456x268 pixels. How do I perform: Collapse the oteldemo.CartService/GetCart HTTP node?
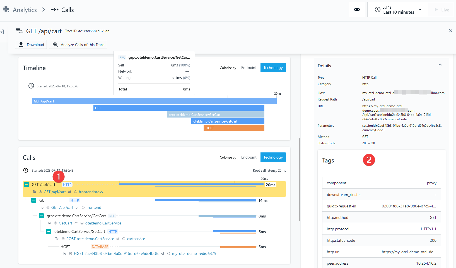tap(49, 231)
